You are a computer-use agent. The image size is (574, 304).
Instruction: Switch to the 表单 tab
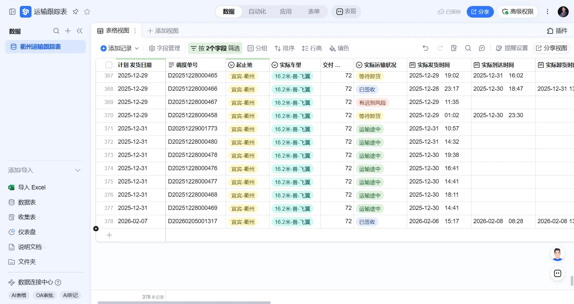[314, 12]
